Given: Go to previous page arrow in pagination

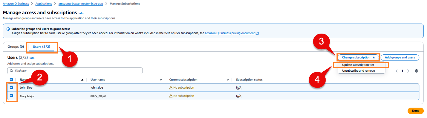Looking at the screenshot, I should click(396, 71).
